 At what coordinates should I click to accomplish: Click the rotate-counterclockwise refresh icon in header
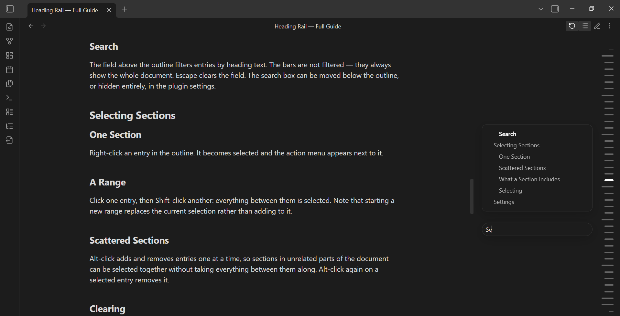coord(572,26)
